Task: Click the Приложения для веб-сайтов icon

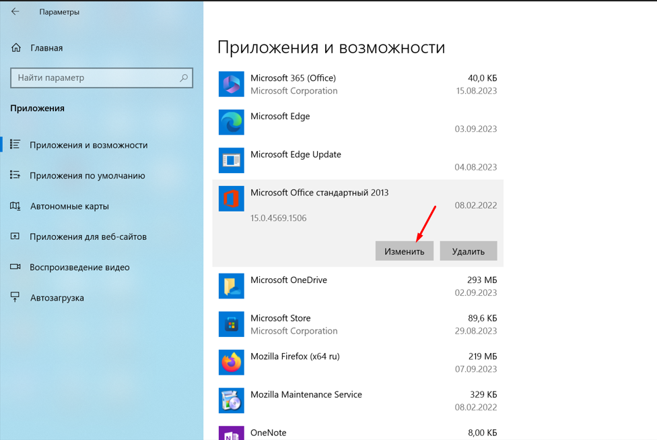Action: [x=15, y=237]
